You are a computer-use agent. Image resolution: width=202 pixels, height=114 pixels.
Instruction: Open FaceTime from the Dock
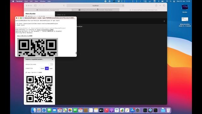pos(75,110)
